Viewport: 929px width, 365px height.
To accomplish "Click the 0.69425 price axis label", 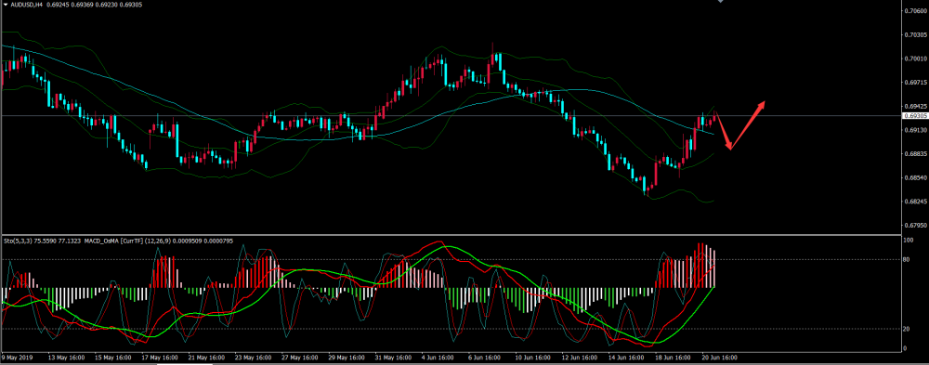I will pyautogui.click(x=917, y=107).
